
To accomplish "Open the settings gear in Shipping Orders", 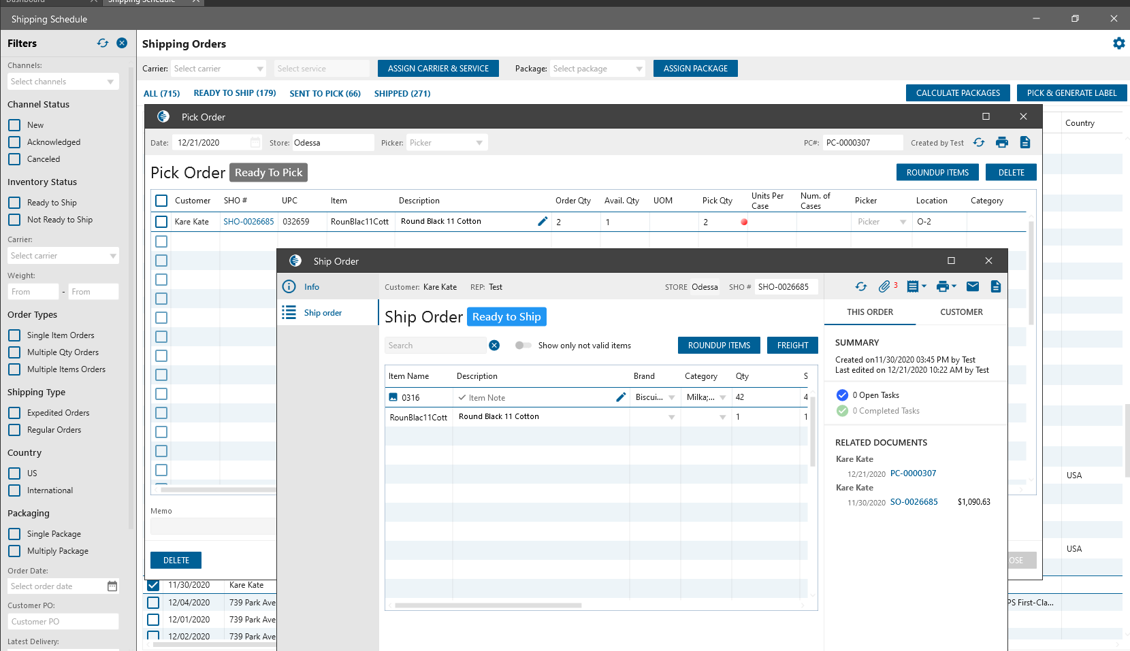I will [1118, 44].
